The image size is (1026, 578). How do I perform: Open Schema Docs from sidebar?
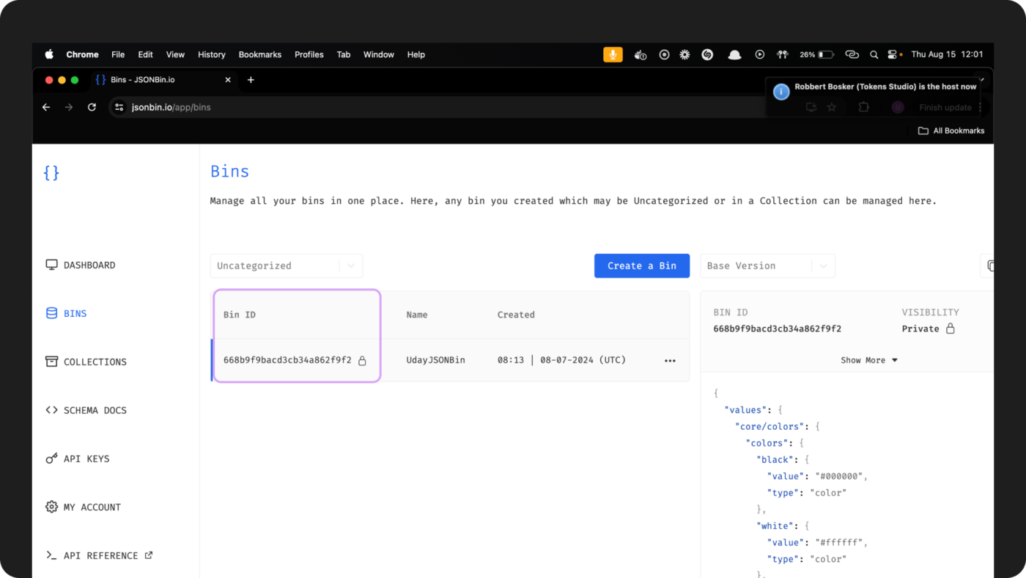[86, 410]
